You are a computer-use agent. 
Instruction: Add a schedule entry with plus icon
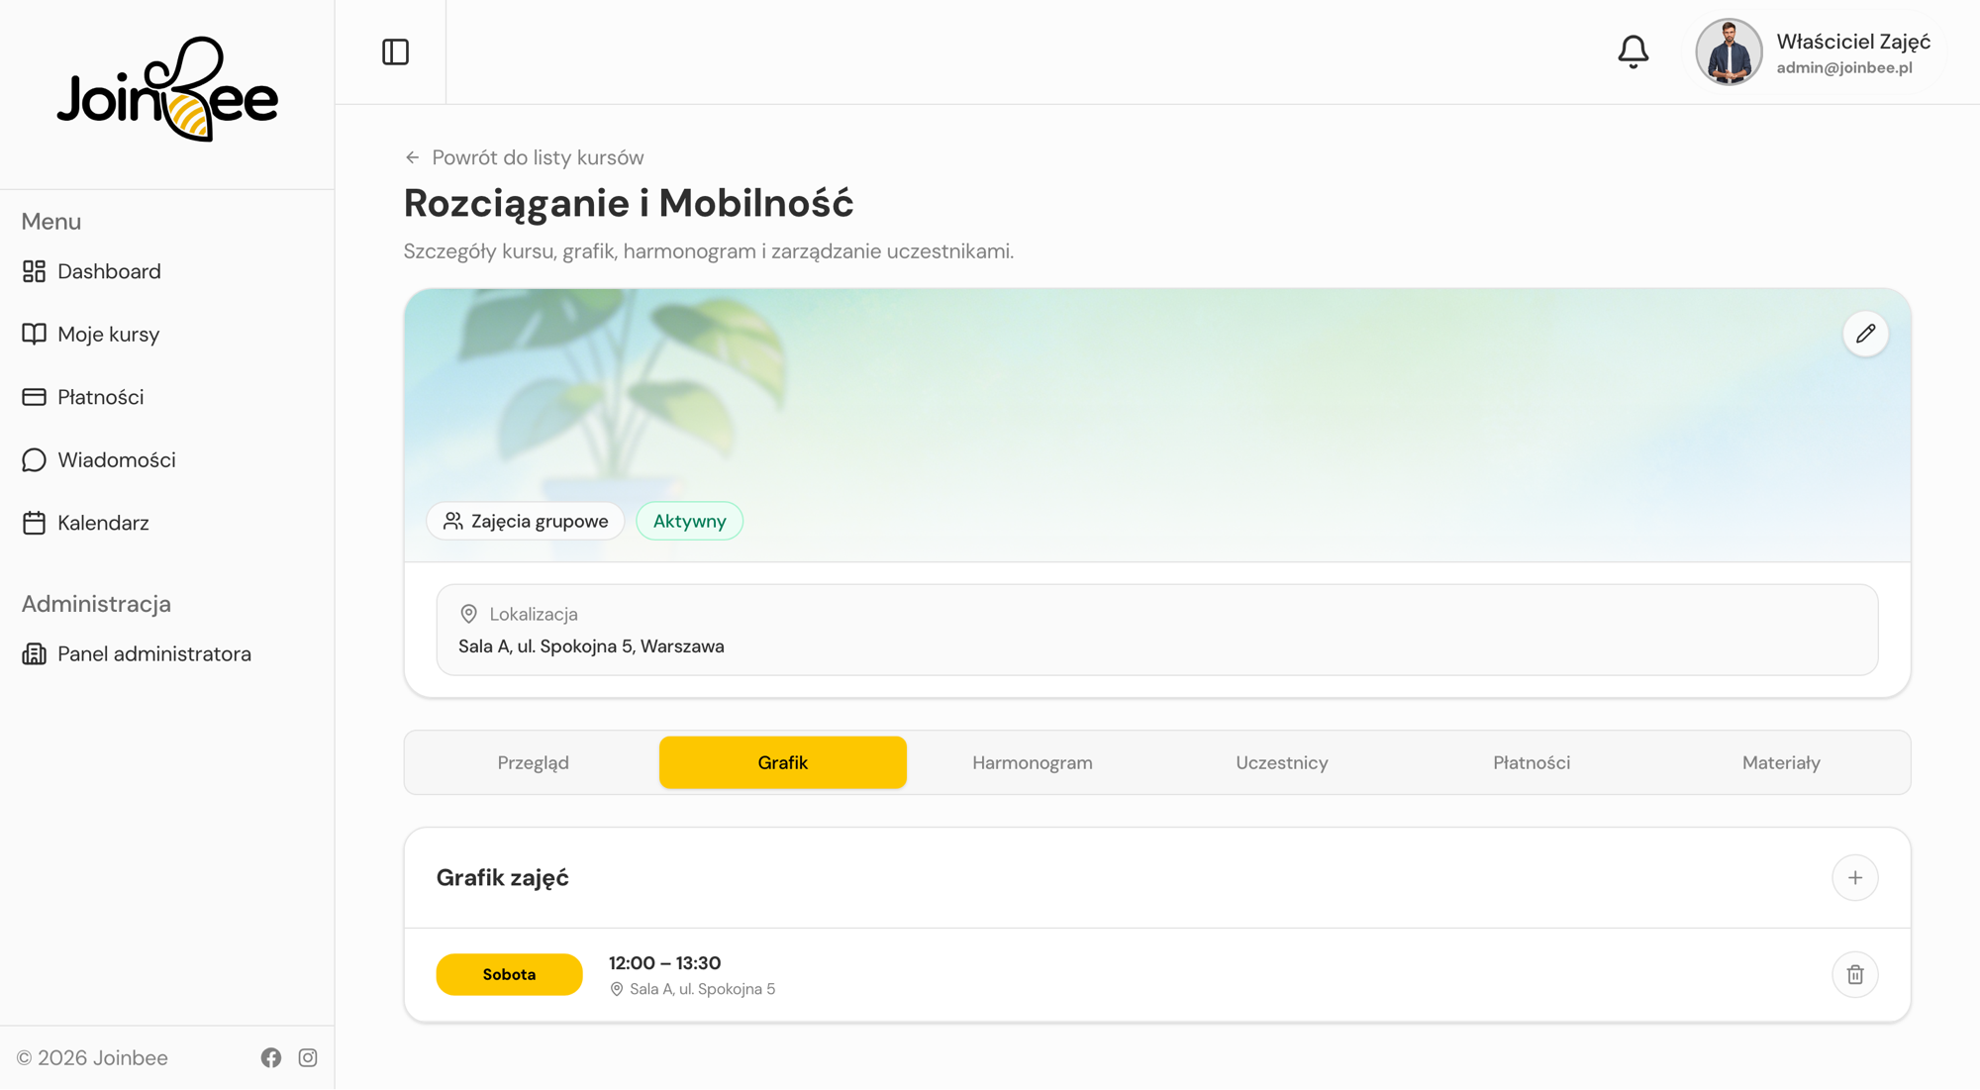1854,878
